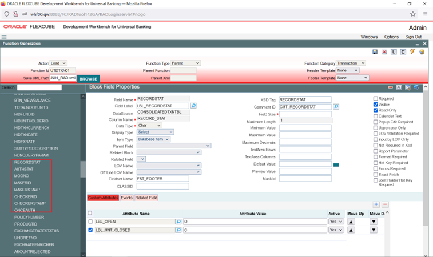Bookmark page with Firefox star icon
This screenshot has width=433, height=257.
point(413,14)
